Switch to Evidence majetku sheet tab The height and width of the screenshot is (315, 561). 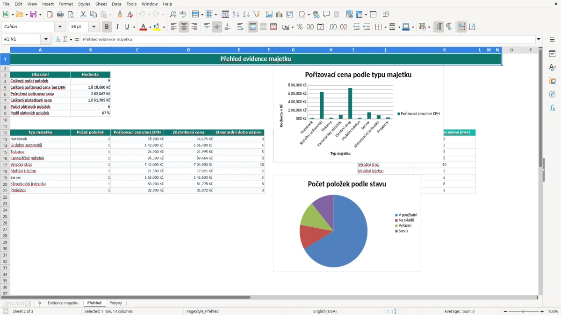click(63, 303)
